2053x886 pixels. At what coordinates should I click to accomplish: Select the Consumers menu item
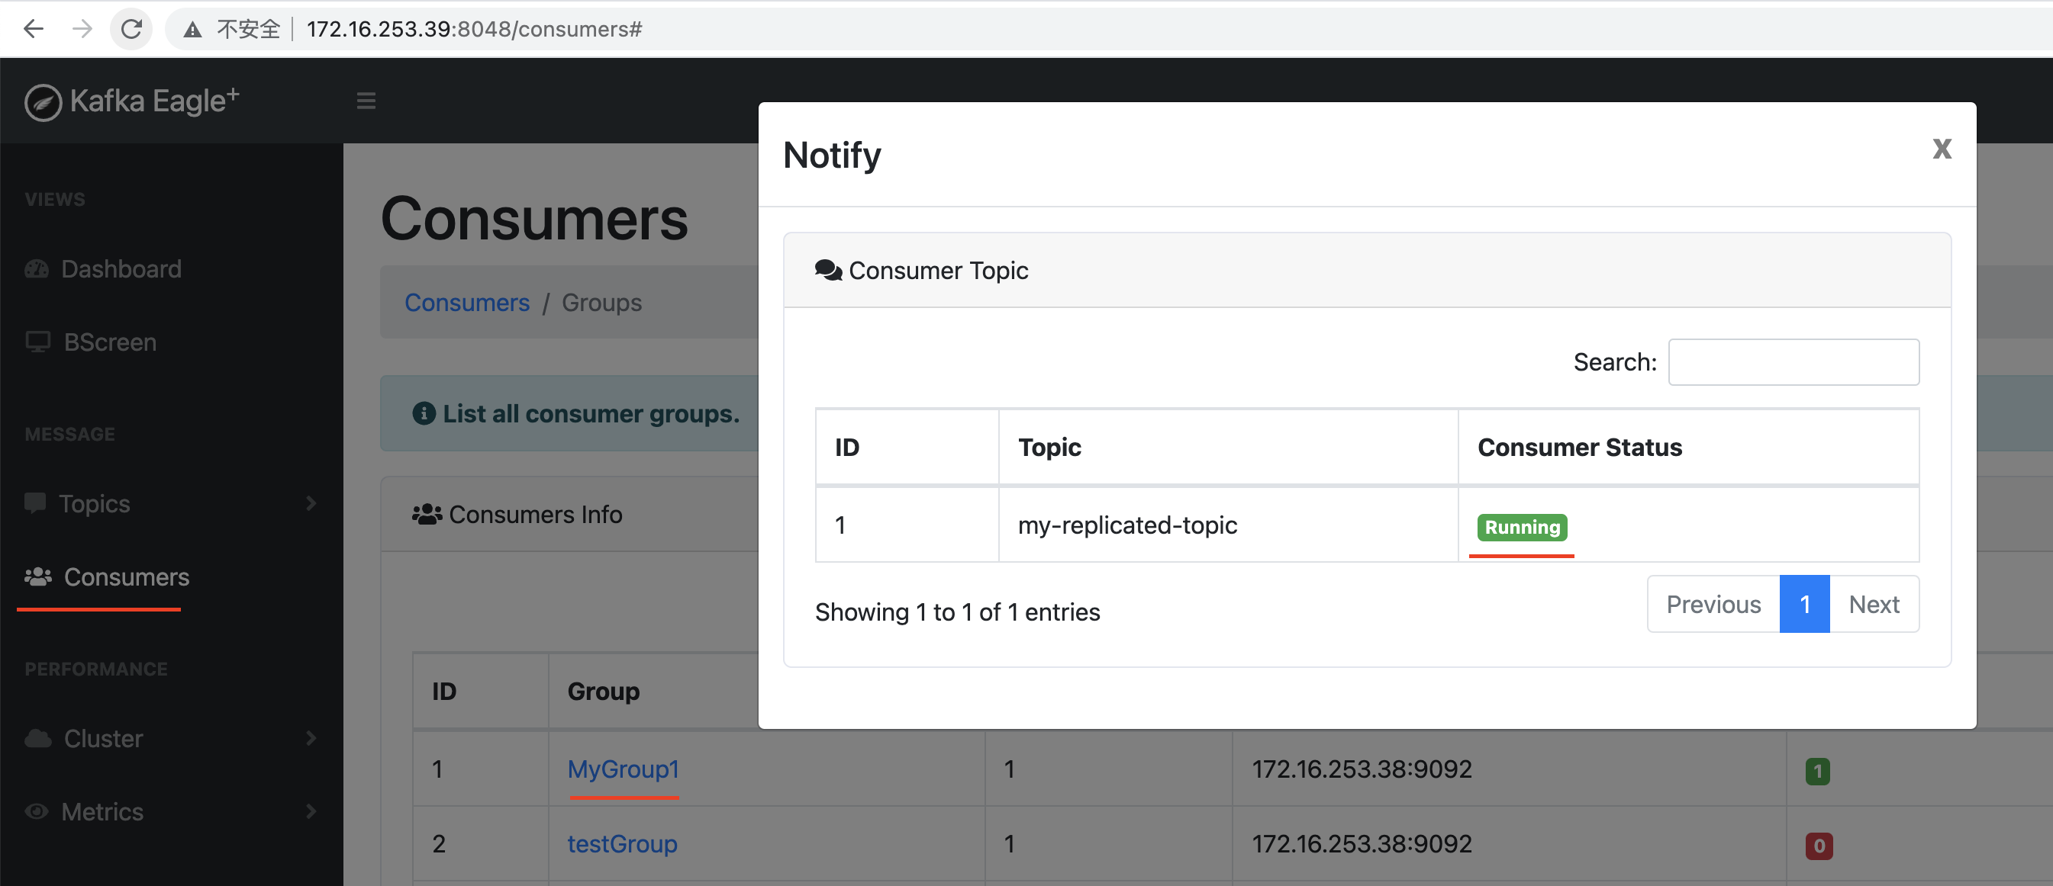tap(127, 576)
